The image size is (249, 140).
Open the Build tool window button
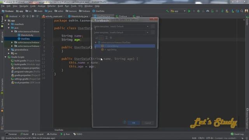24,134
